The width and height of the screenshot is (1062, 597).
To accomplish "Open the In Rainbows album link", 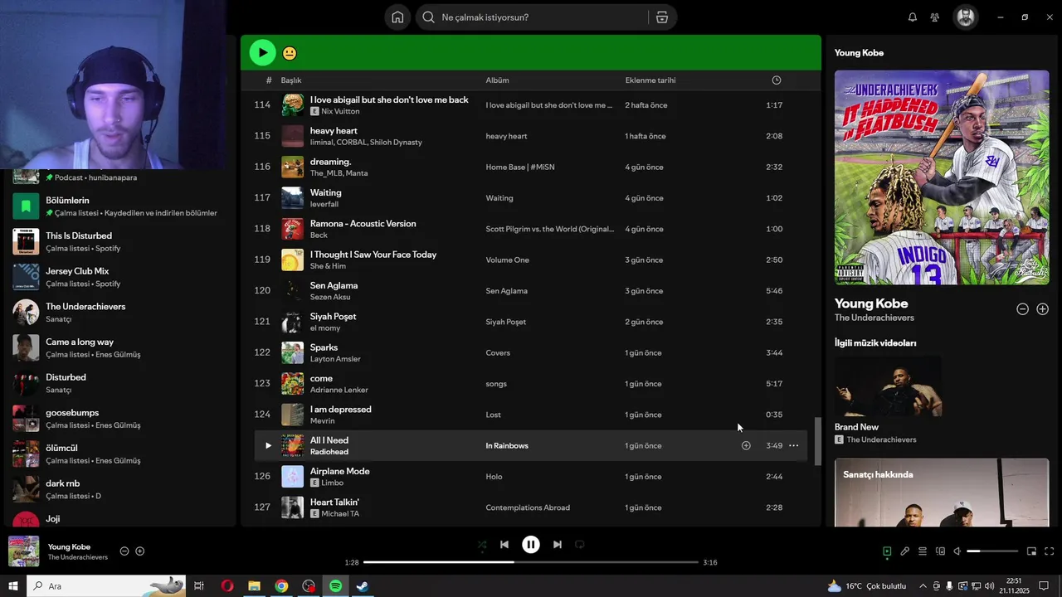I will 507,445.
